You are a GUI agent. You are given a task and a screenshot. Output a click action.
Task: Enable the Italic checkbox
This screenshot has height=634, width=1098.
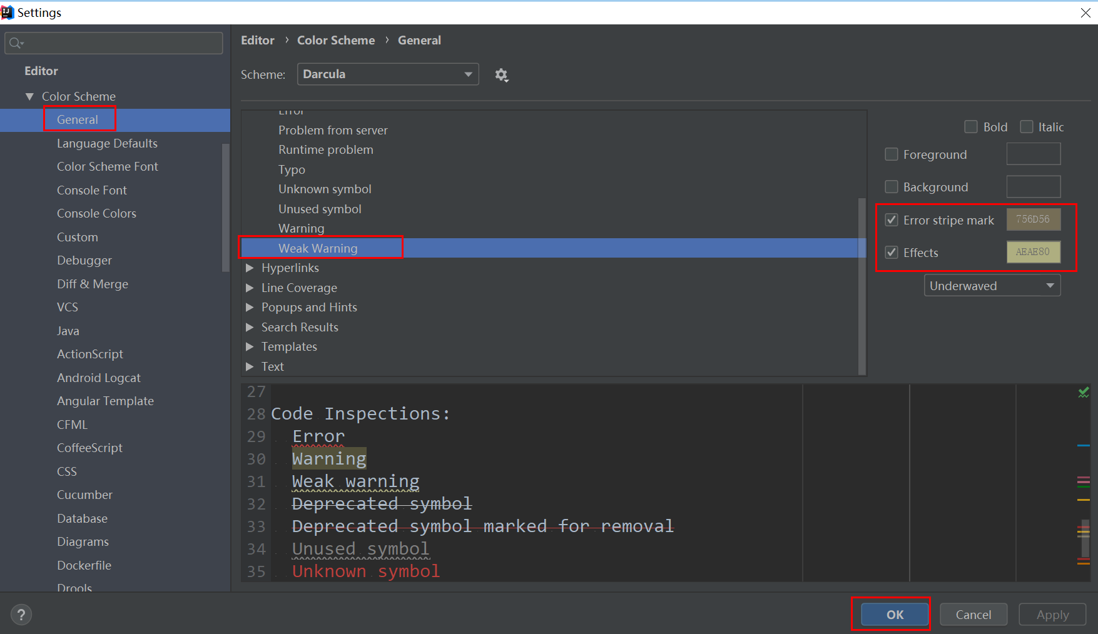click(1027, 127)
